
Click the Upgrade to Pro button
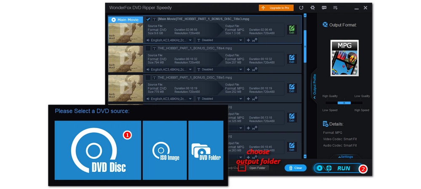pos(276,8)
